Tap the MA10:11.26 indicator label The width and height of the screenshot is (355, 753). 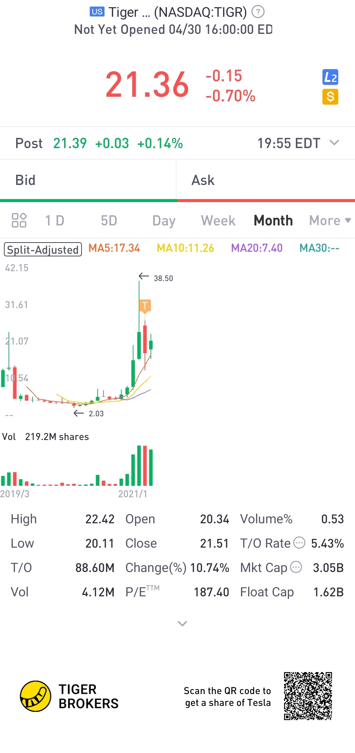click(x=185, y=248)
